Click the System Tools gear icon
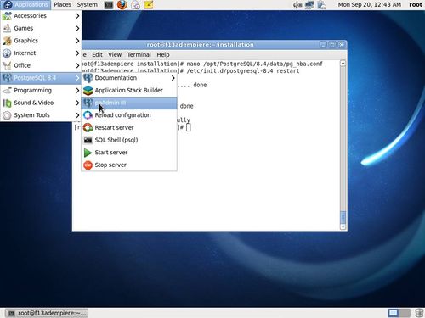The width and height of the screenshot is (425, 318). [7, 115]
